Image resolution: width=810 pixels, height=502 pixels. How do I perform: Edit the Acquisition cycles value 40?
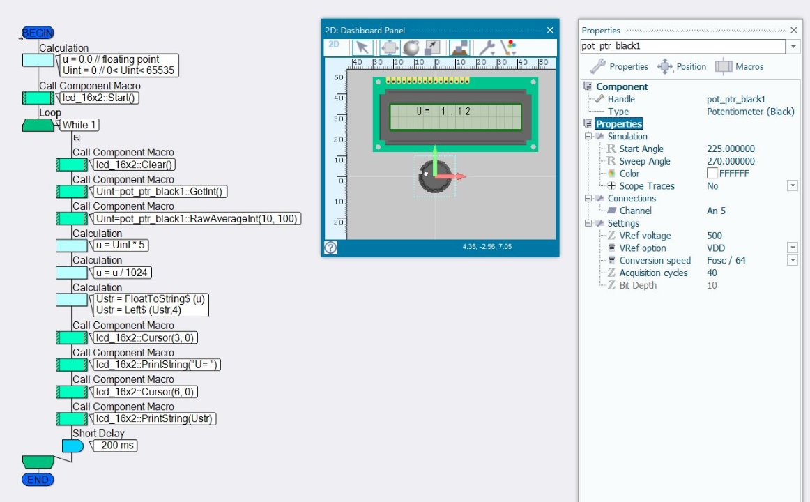(x=712, y=273)
